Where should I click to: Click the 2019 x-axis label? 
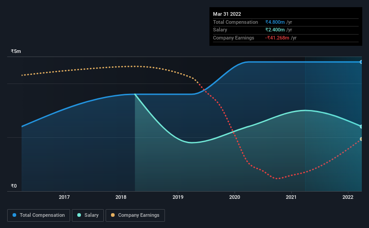click(178, 197)
